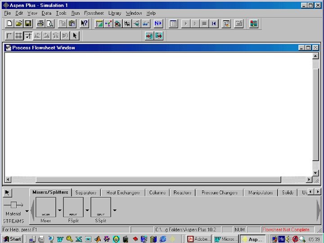This screenshot has height=243, width=324.
Task: Open the Tools menu
Action: [x=61, y=13]
